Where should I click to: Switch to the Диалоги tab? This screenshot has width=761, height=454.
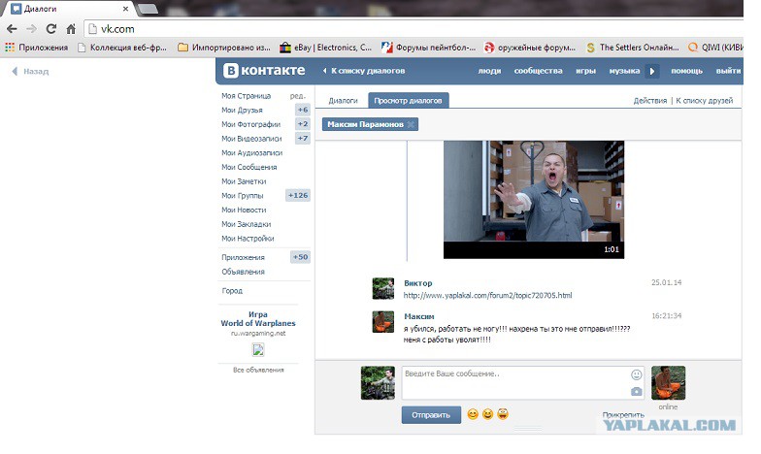click(x=343, y=101)
